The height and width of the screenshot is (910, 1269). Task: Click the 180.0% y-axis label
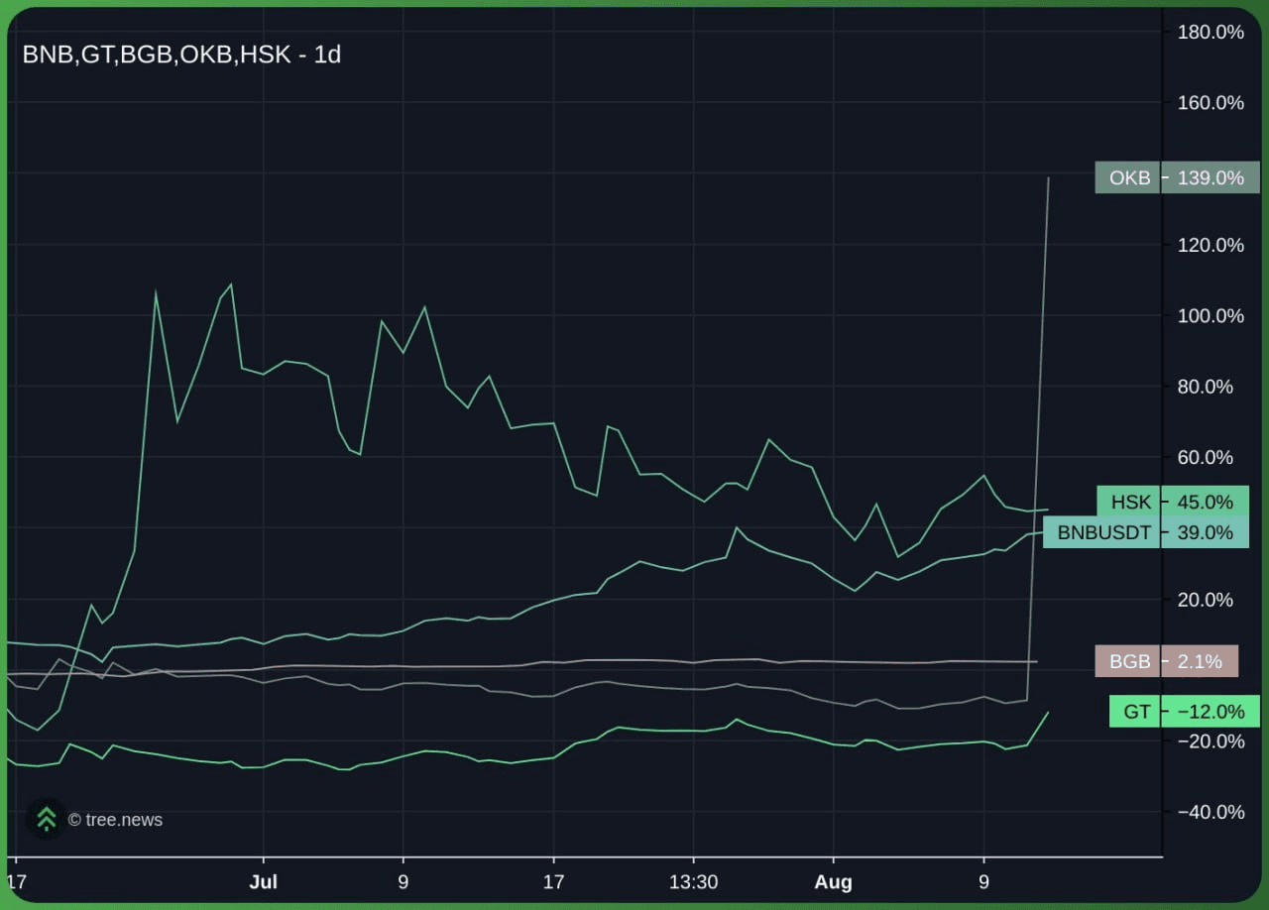pyautogui.click(x=1211, y=33)
